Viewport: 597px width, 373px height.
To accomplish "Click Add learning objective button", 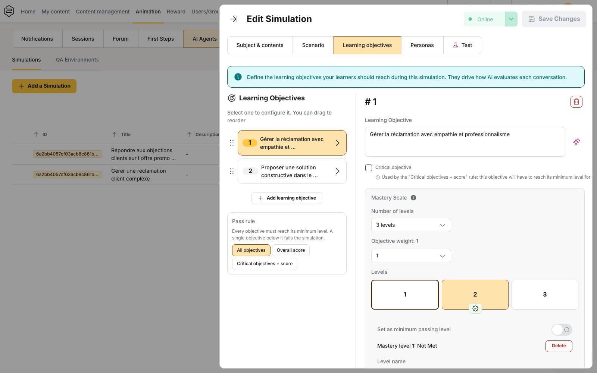I will click(287, 198).
